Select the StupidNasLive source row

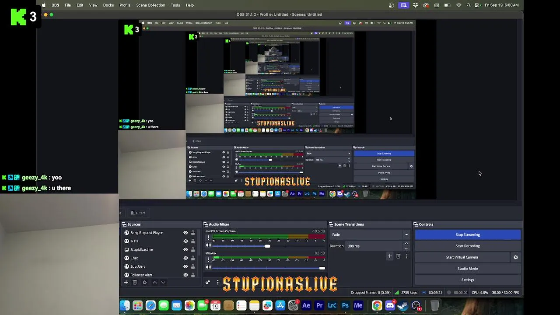pos(160,249)
